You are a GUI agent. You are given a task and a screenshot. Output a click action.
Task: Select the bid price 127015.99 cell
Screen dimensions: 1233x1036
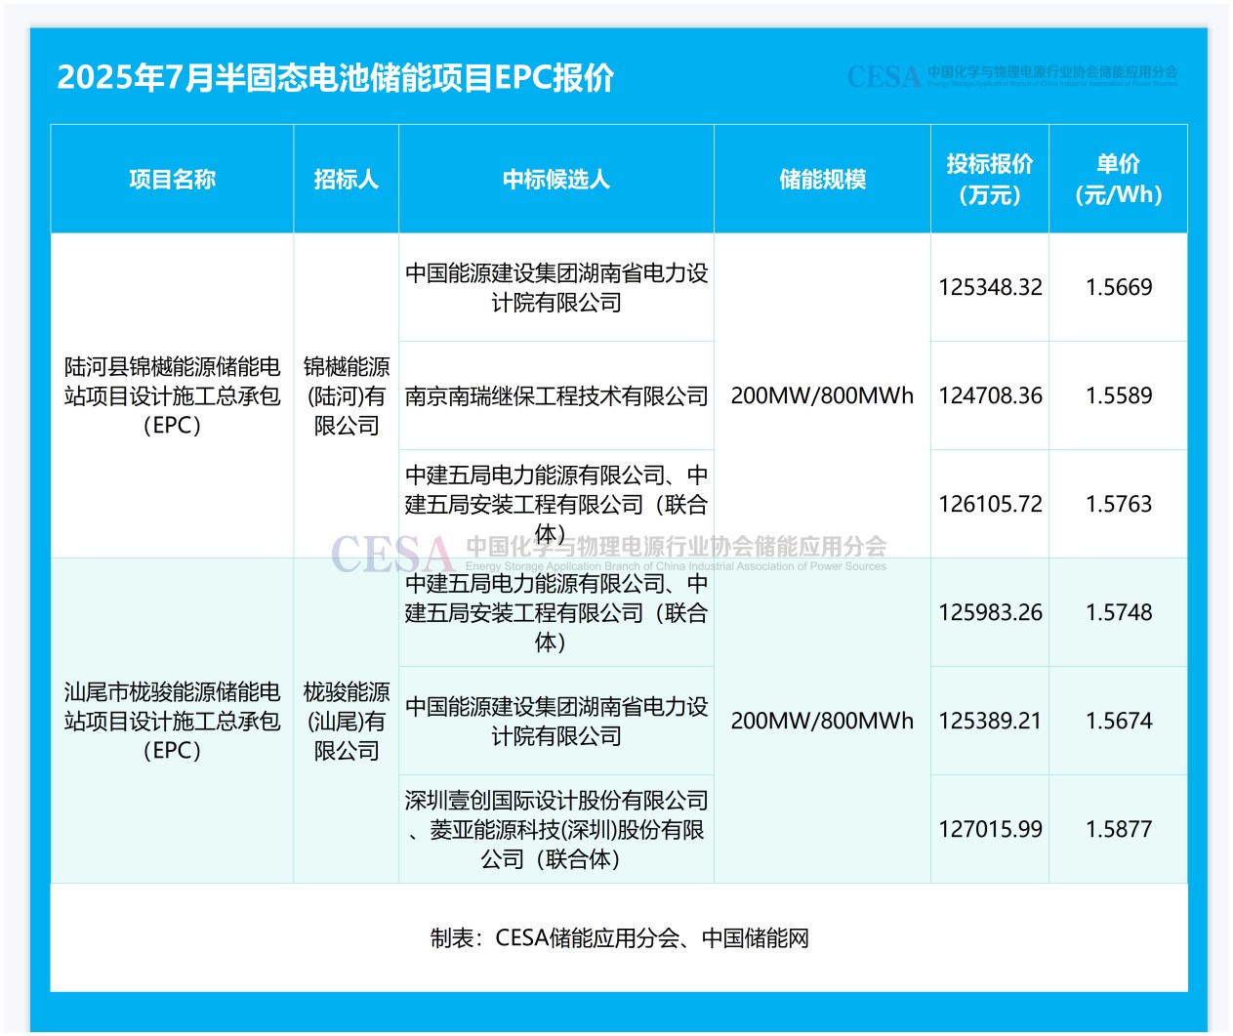point(990,830)
